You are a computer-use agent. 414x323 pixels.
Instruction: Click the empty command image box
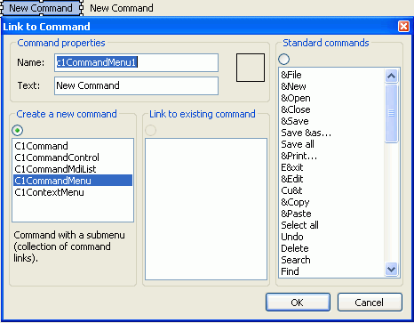pyautogui.click(x=251, y=68)
